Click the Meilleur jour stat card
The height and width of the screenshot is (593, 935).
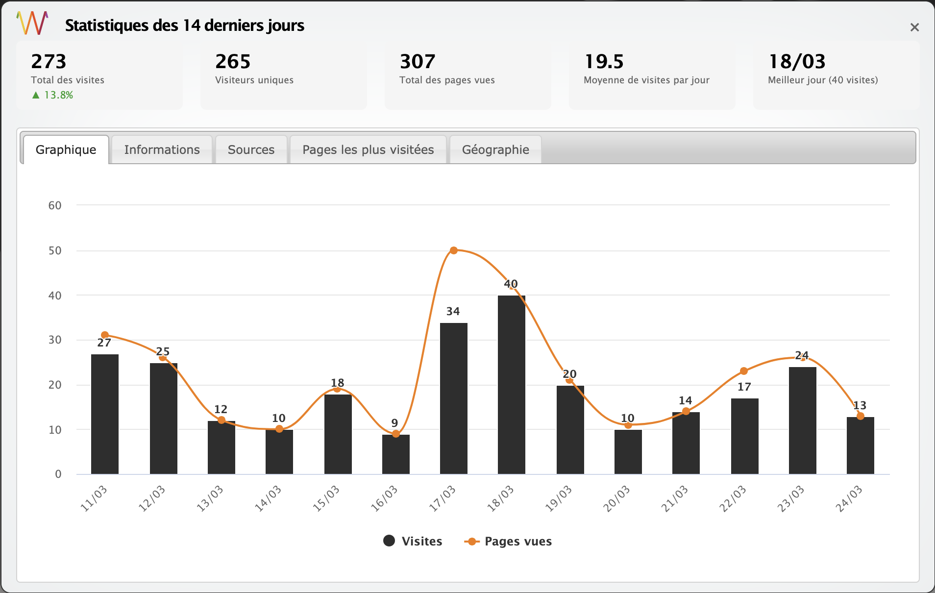point(836,75)
